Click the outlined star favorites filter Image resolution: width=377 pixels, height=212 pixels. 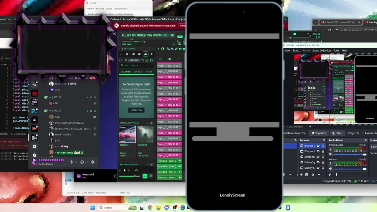click(x=143, y=60)
